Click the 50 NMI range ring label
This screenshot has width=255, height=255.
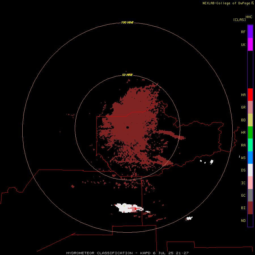(x=127, y=75)
